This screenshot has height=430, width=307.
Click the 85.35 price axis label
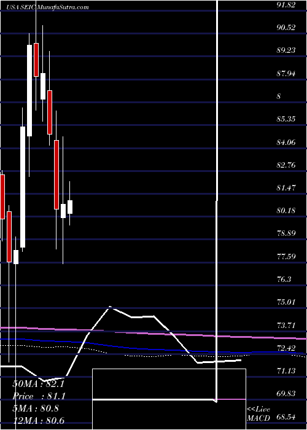pyautogui.click(x=287, y=119)
